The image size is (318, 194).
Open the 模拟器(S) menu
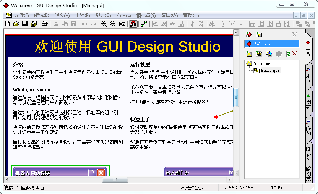pyautogui.click(x=146, y=15)
